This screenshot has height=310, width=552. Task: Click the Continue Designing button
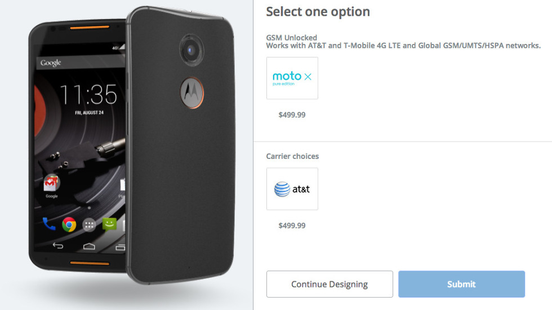point(330,284)
